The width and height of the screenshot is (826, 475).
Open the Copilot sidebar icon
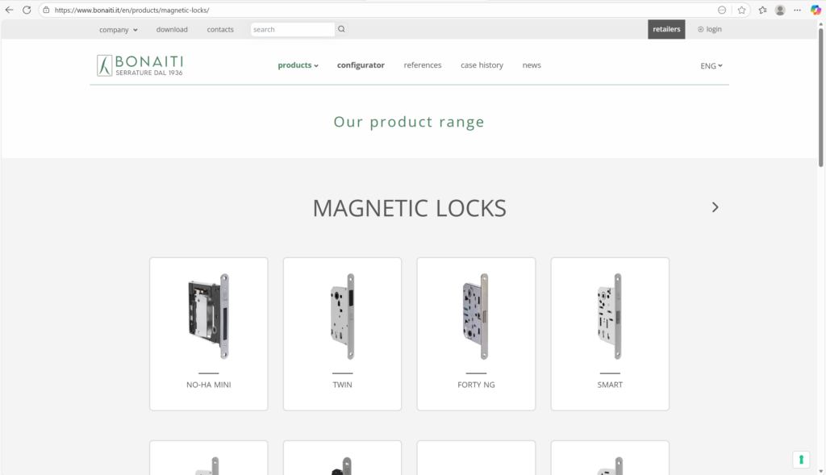[816, 10]
